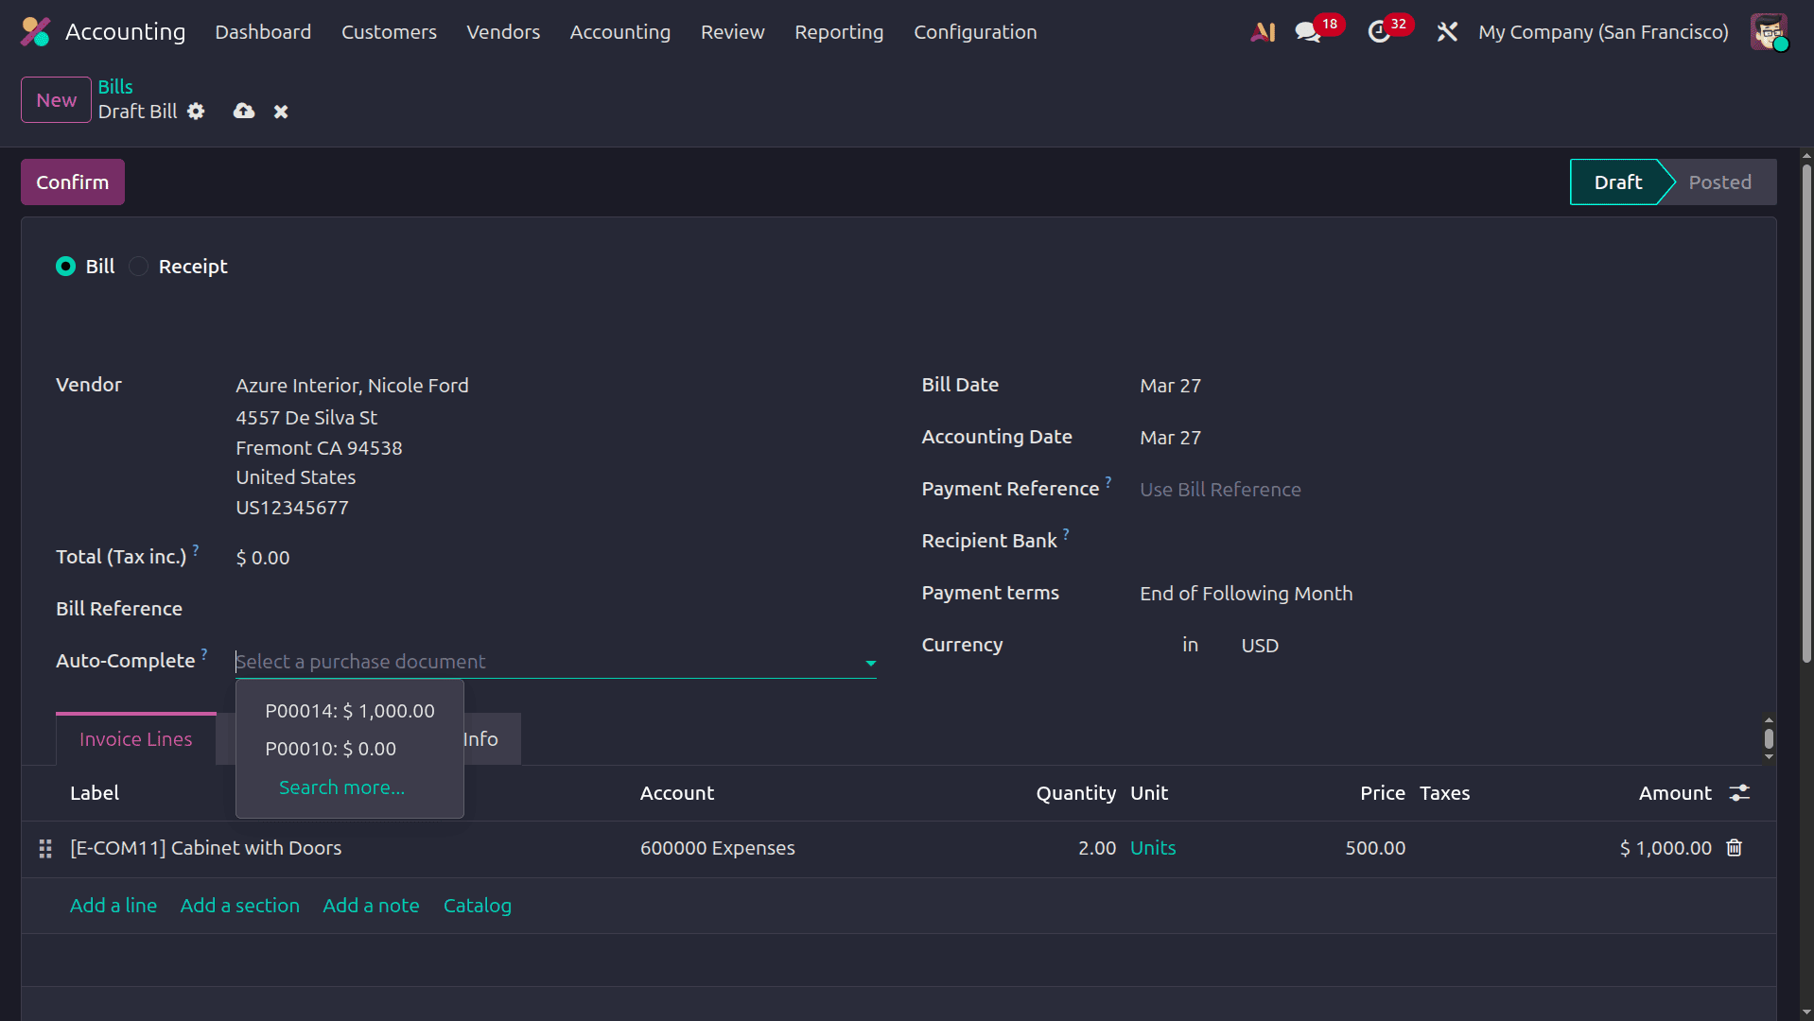Image resolution: width=1814 pixels, height=1021 pixels.
Task: Switch to the Invoice Lines tab
Action: click(x=135, y=738)
